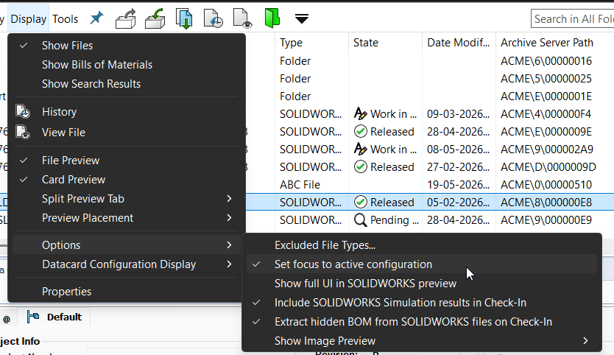
Task: Open Properties from Display menu
Action: (127, 292)
